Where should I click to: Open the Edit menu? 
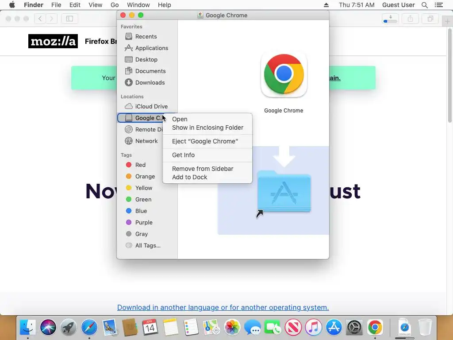(x=75, y=5)
